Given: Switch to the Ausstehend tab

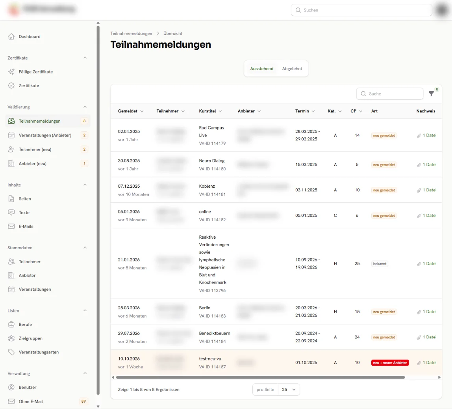Looking at the screenshot, I should tap(262, 69).
